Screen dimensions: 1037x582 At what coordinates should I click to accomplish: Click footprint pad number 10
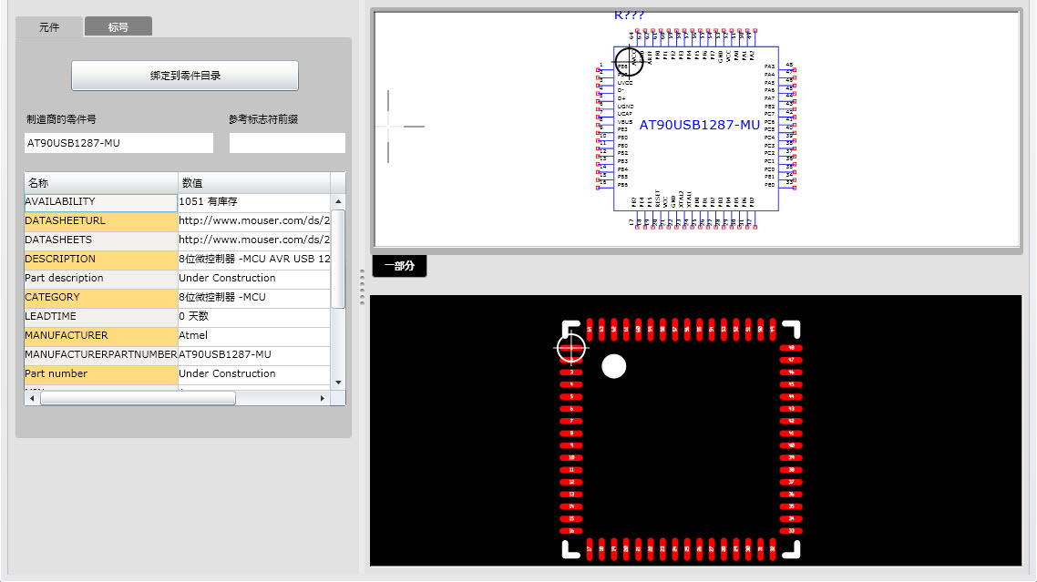tap(571, 457)
